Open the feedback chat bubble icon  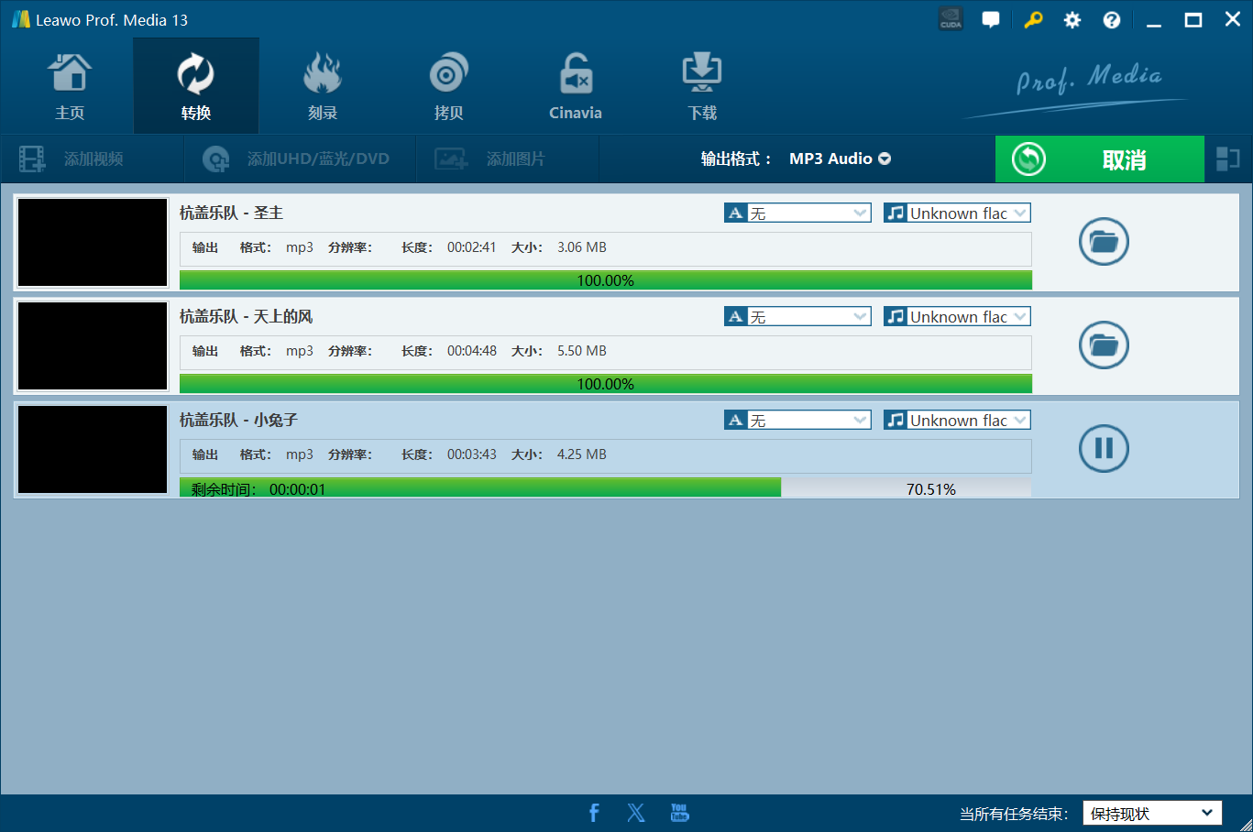coord(991,19)
